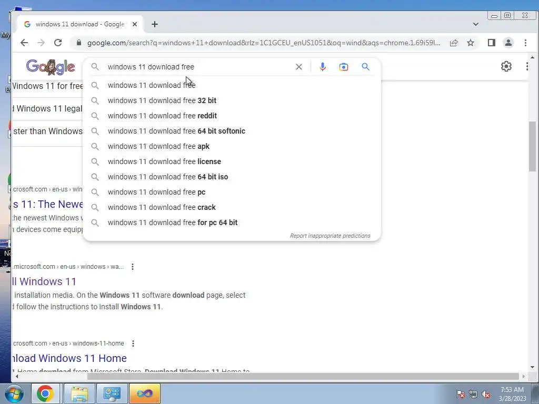Reload the page with the refresh icon
The image size is (539, 404).
(x=58, y=43)
